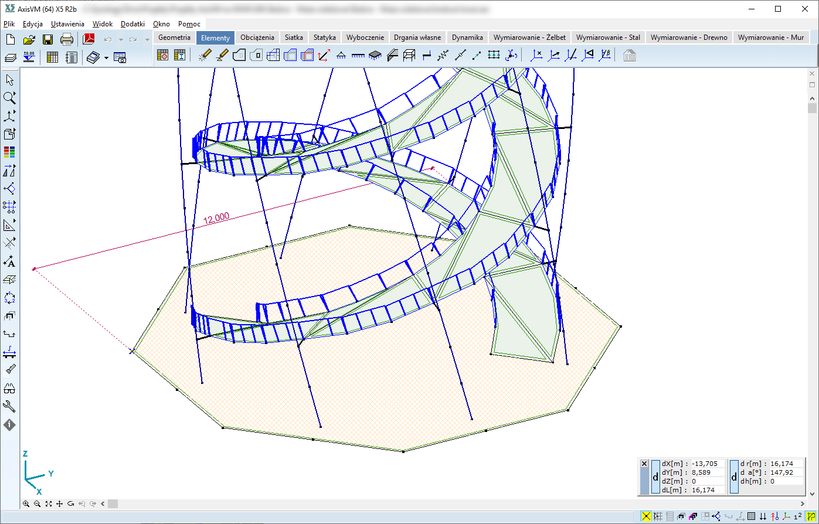Open the dimension text tool
819x524 pixels.
coord(9,261)
